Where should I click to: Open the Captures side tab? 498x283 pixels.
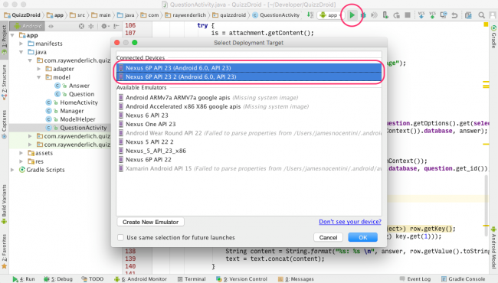[4, 124]
